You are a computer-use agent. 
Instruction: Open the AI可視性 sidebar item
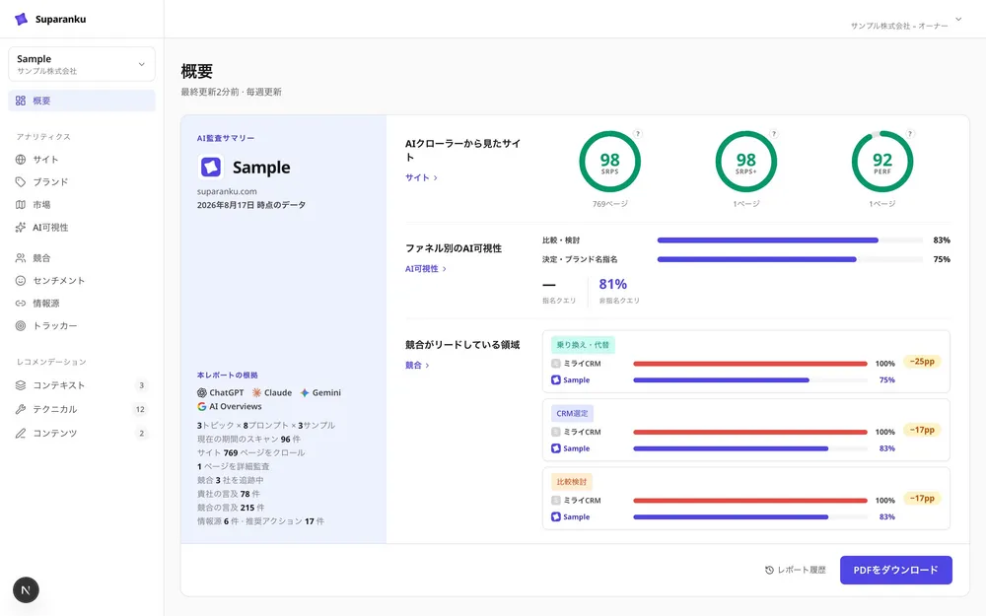(x=82, y=228)
